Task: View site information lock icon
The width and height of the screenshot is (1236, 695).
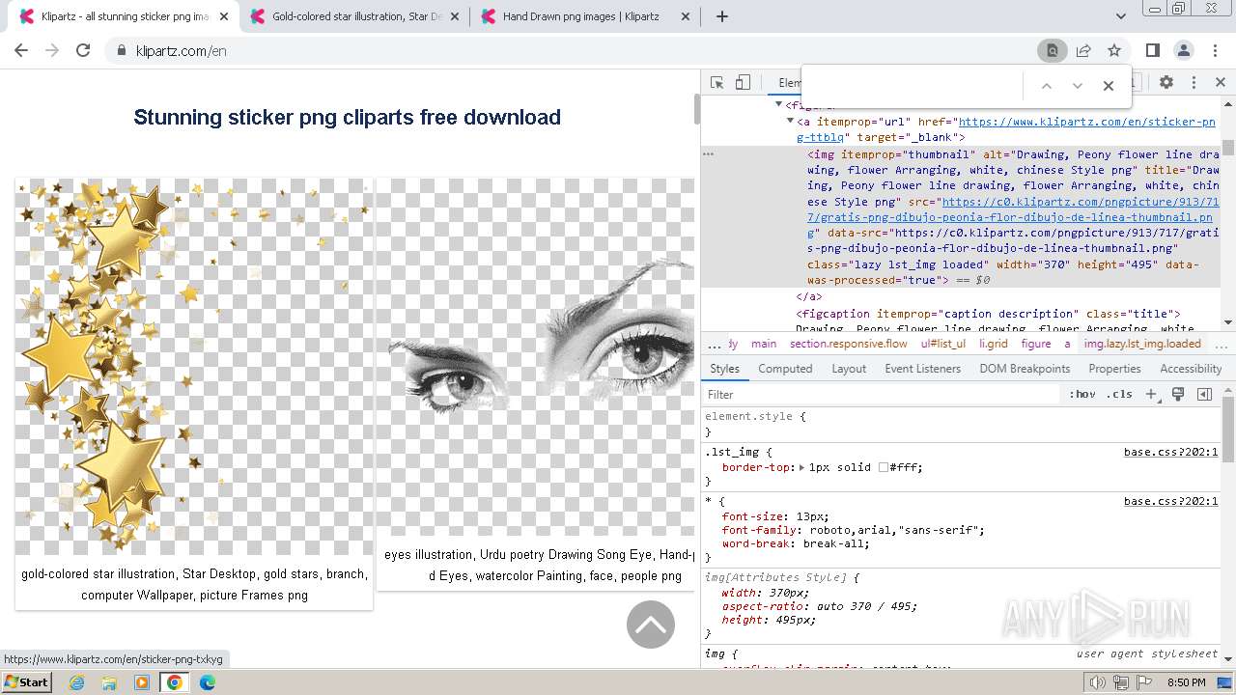Action: point(122,50)
